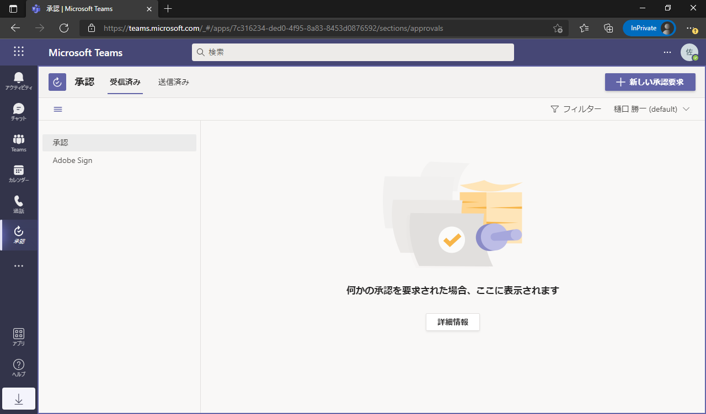706x414 pixels.
Task: Click the InPrivate profile button
Action: [x=649, y=28]
